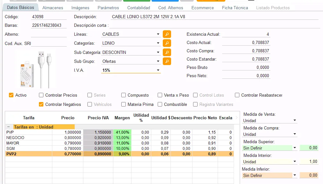Viewport: 323px width, 184px height.
Task: Uncheck the Activo checkbox
Action: tap(11, 95)
